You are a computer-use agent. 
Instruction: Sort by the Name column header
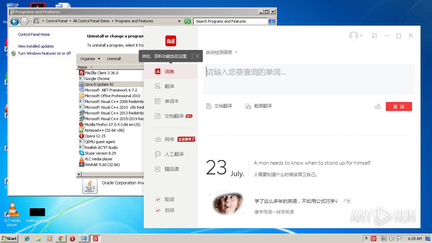tap(110, 67)
